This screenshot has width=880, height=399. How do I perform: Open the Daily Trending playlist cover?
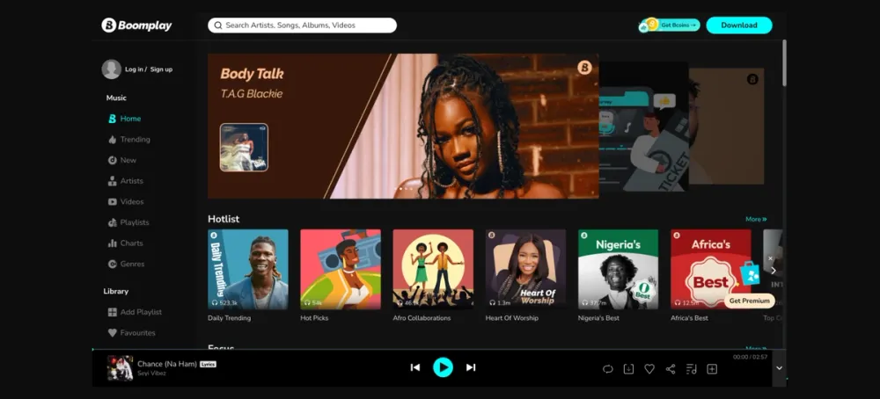point(248,269)
